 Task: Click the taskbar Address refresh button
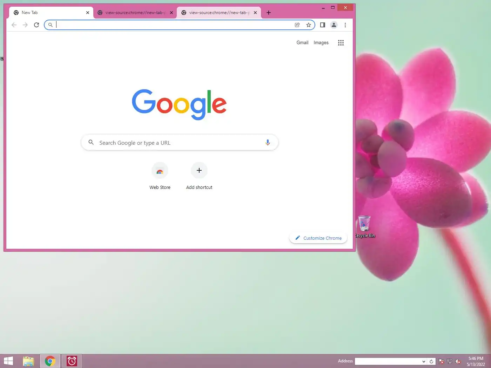[x=431, y=361]
